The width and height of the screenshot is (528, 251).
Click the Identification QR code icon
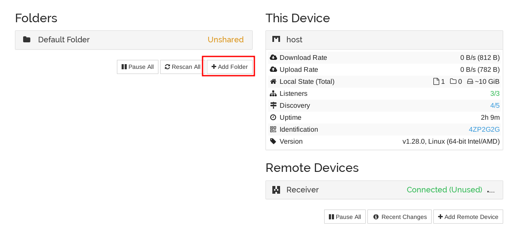pyautogui.click(x=273, y=130)
